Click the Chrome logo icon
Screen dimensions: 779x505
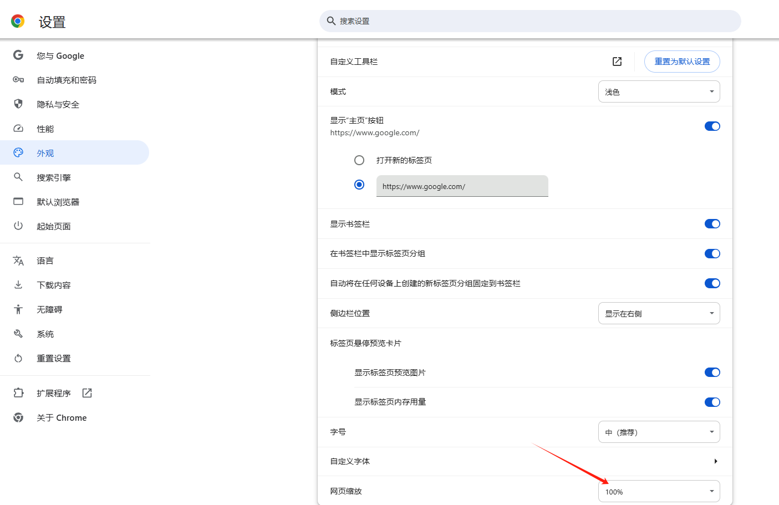click(x=18, y=22)
